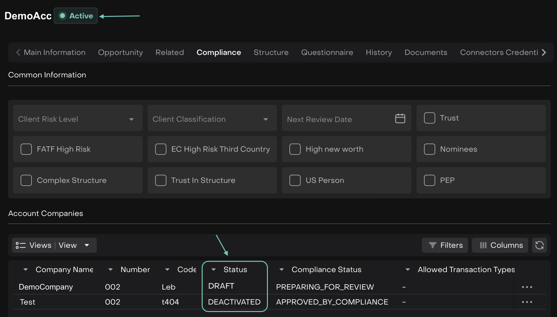557x317 pixels.
Task: Open the Columns button
Action: pos(500,245)
